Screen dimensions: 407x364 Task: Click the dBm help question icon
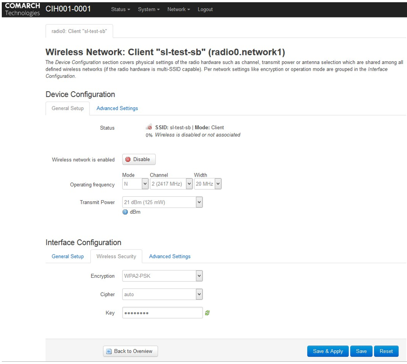125,212
